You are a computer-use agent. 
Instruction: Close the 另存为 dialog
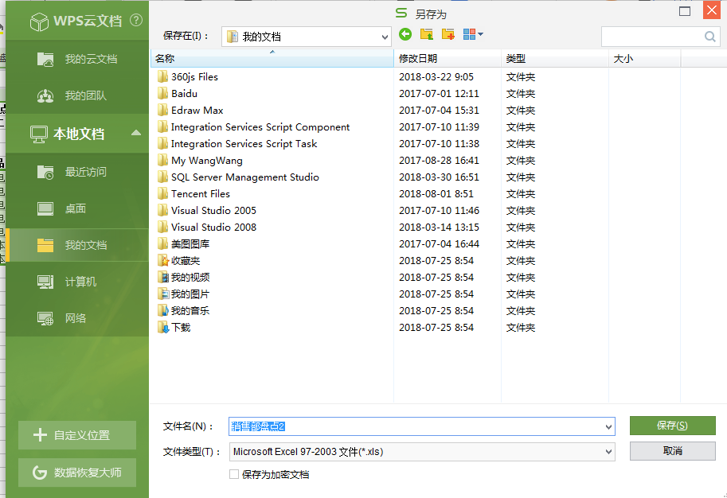pyautogui.click(x=712, y=10)
